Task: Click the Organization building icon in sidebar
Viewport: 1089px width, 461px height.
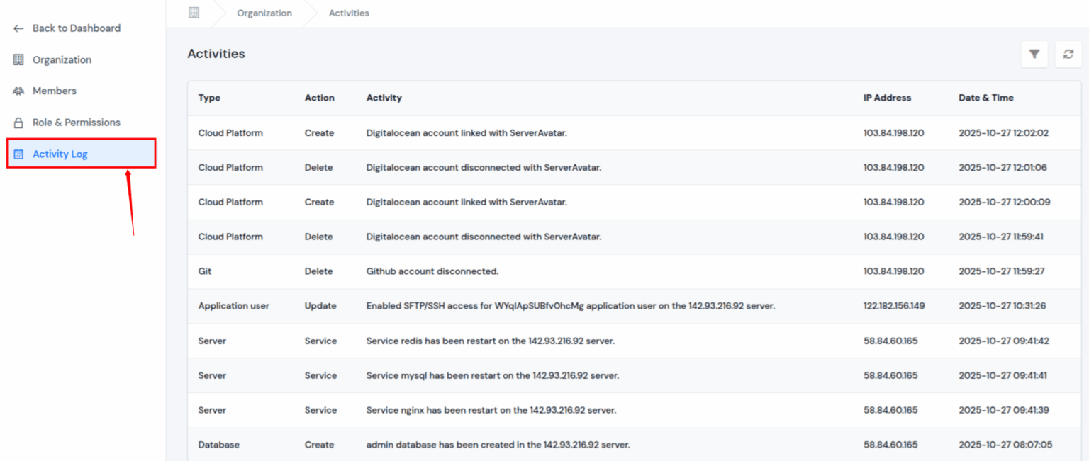Action: point(18,59)
